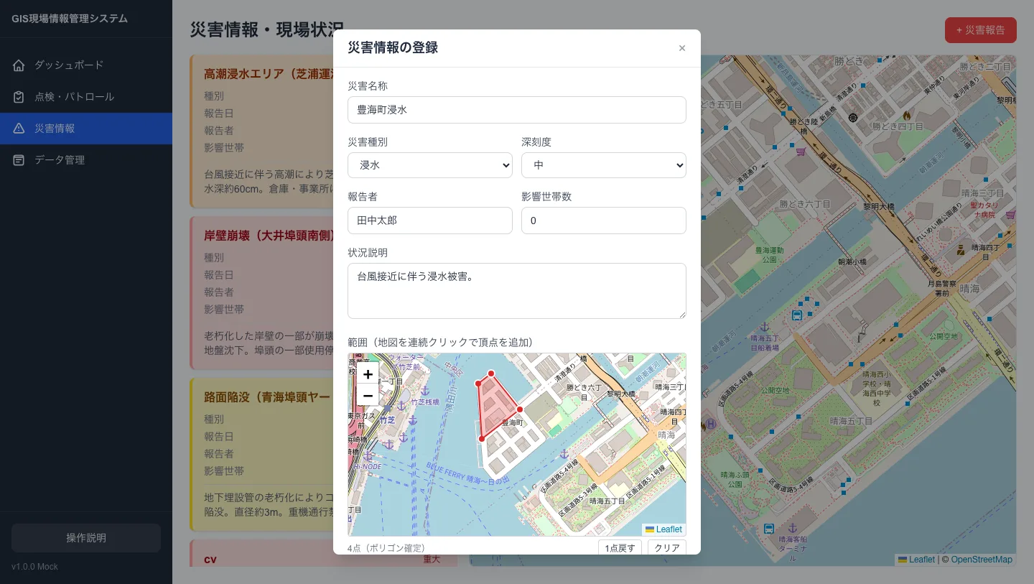Click the Leaflet link in dialog map

[669, 529]
